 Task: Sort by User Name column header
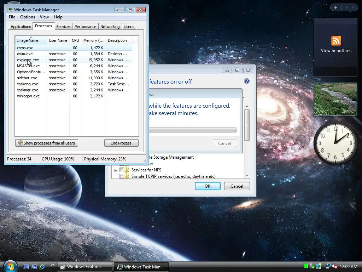click(x=58, y=40)
